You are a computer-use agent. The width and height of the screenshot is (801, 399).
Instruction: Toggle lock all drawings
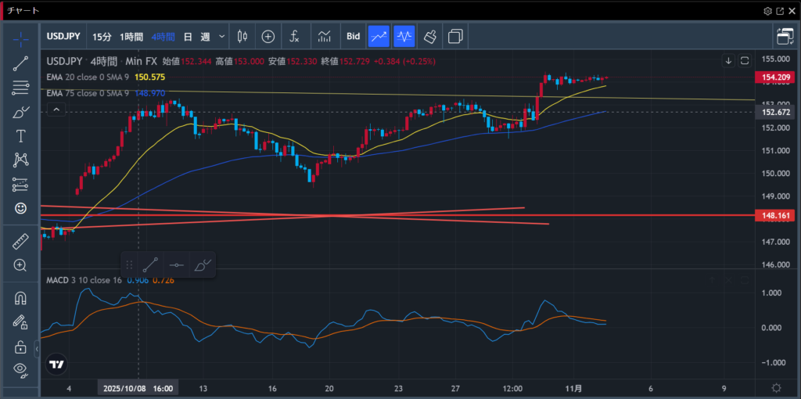(x=20, y=347)
